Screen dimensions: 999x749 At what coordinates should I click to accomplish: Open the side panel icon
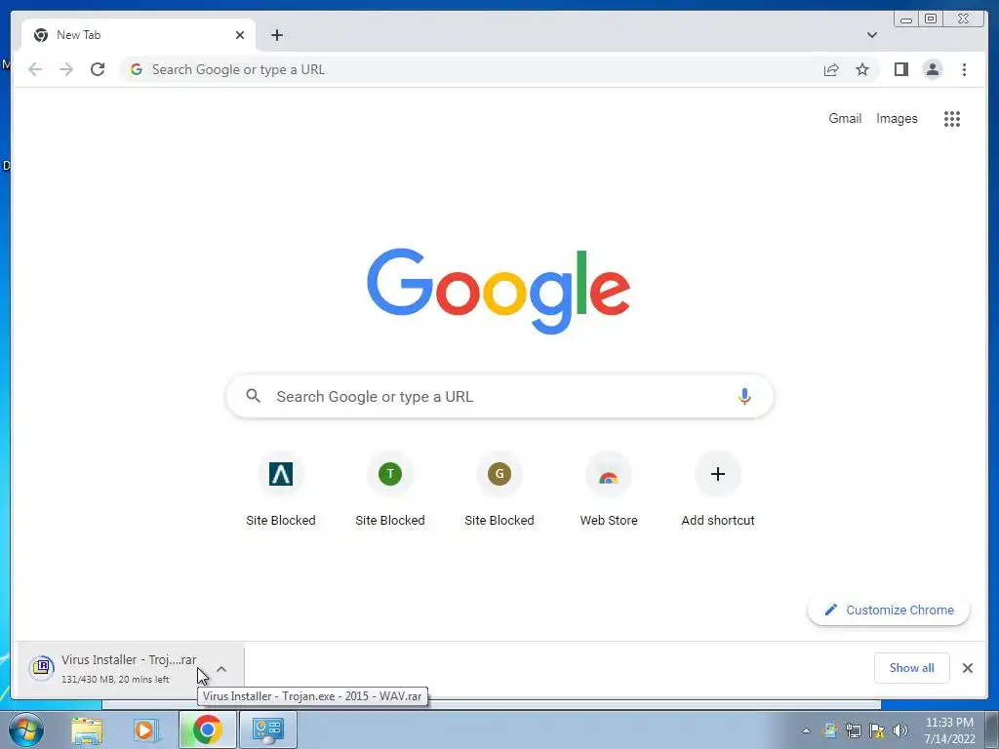[900, 69]
